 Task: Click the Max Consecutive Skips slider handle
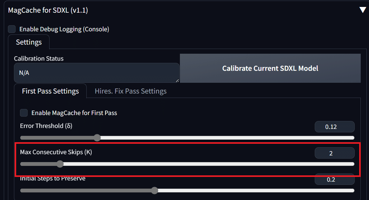pos(60,164)
